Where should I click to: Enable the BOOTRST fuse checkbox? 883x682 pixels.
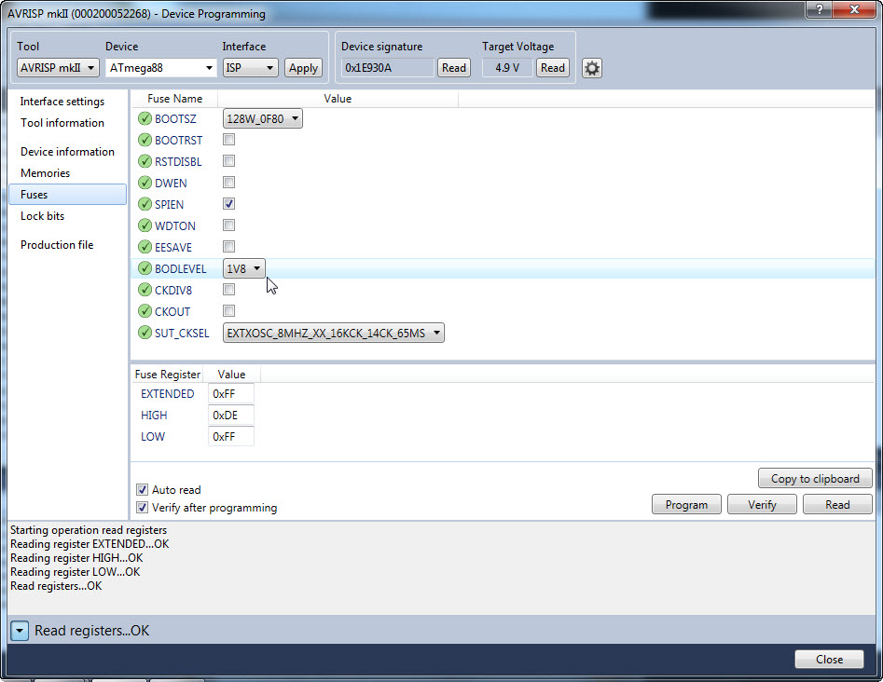pyautogui.click(x=228, y=140)
